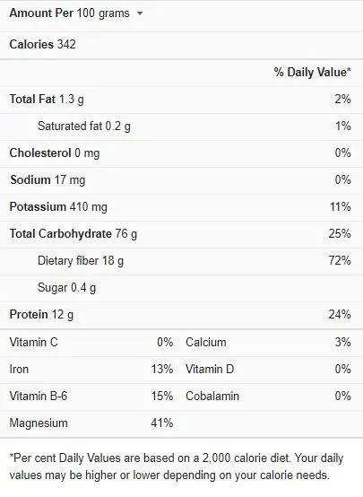Image resolution: width=363 pixels, height=497 pixels.
Task: Click the Vitamin C label
Action: tap(33, 343)
